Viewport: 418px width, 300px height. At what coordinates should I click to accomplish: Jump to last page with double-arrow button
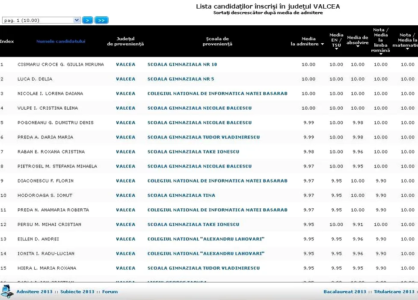(x=102, y=20)
